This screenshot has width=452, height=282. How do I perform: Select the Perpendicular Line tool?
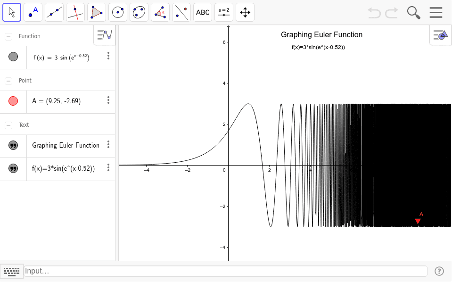75,12
